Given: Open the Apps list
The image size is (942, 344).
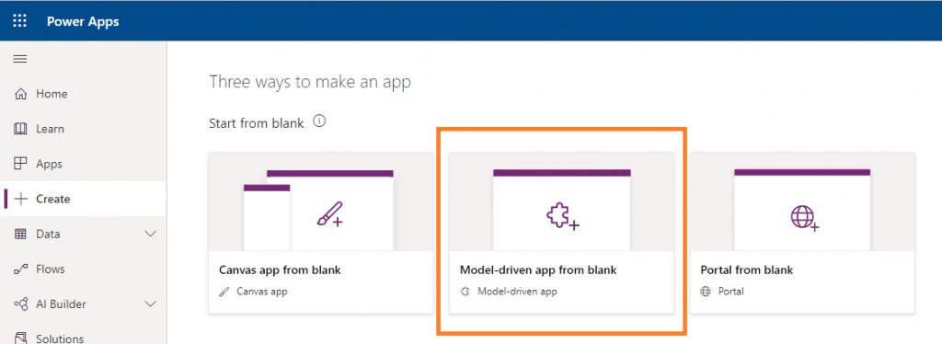Looking at the screenshot, I should pyautogui.click(x=84, y=164).
